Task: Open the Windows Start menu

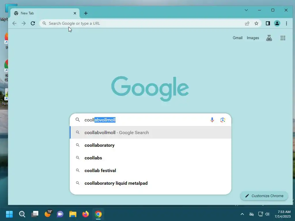Action: [x=9, y=214]
